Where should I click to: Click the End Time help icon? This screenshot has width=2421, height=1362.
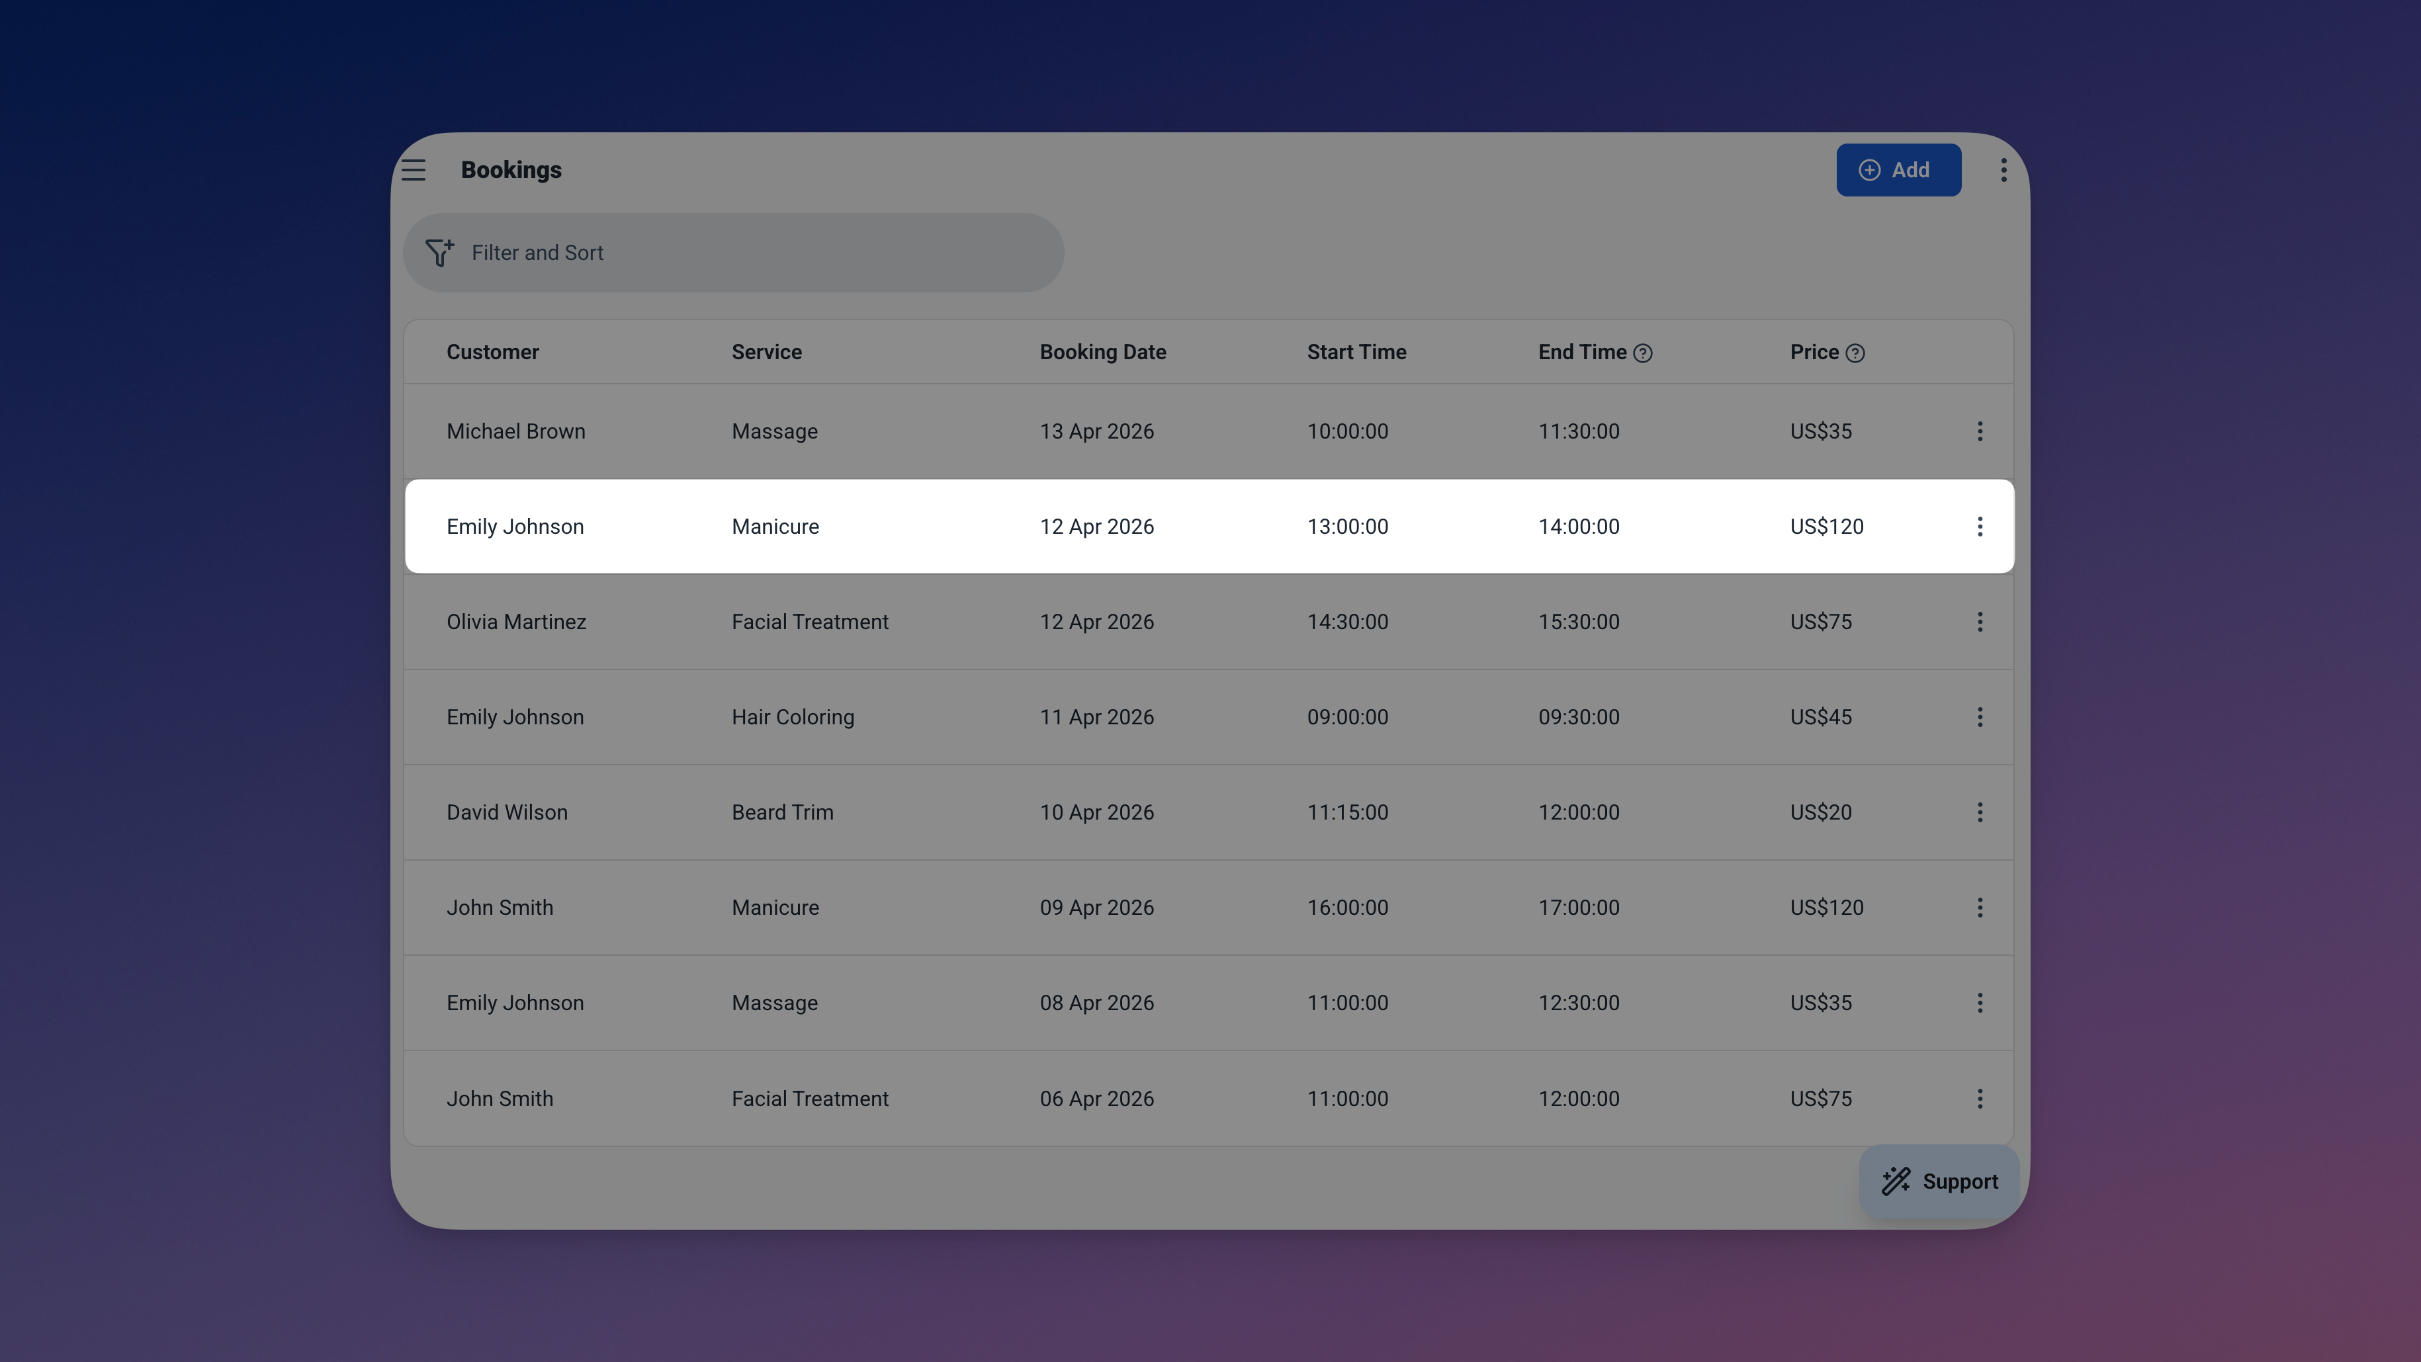point(1642,353)
